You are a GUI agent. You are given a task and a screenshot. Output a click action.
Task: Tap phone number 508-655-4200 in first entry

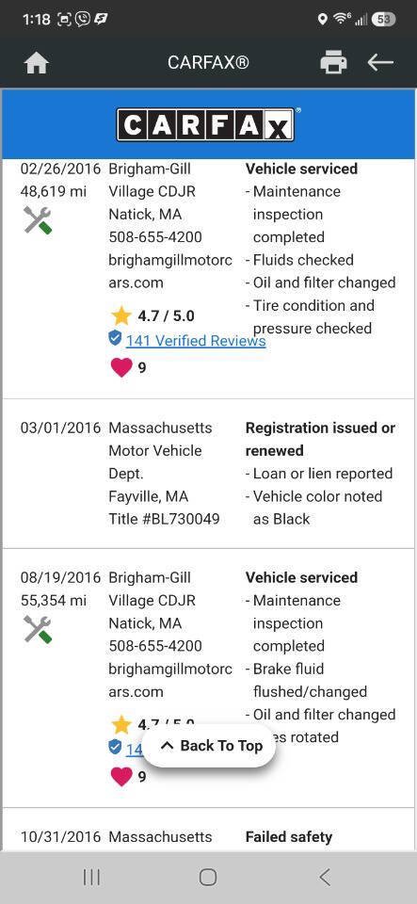pos(155,237)
